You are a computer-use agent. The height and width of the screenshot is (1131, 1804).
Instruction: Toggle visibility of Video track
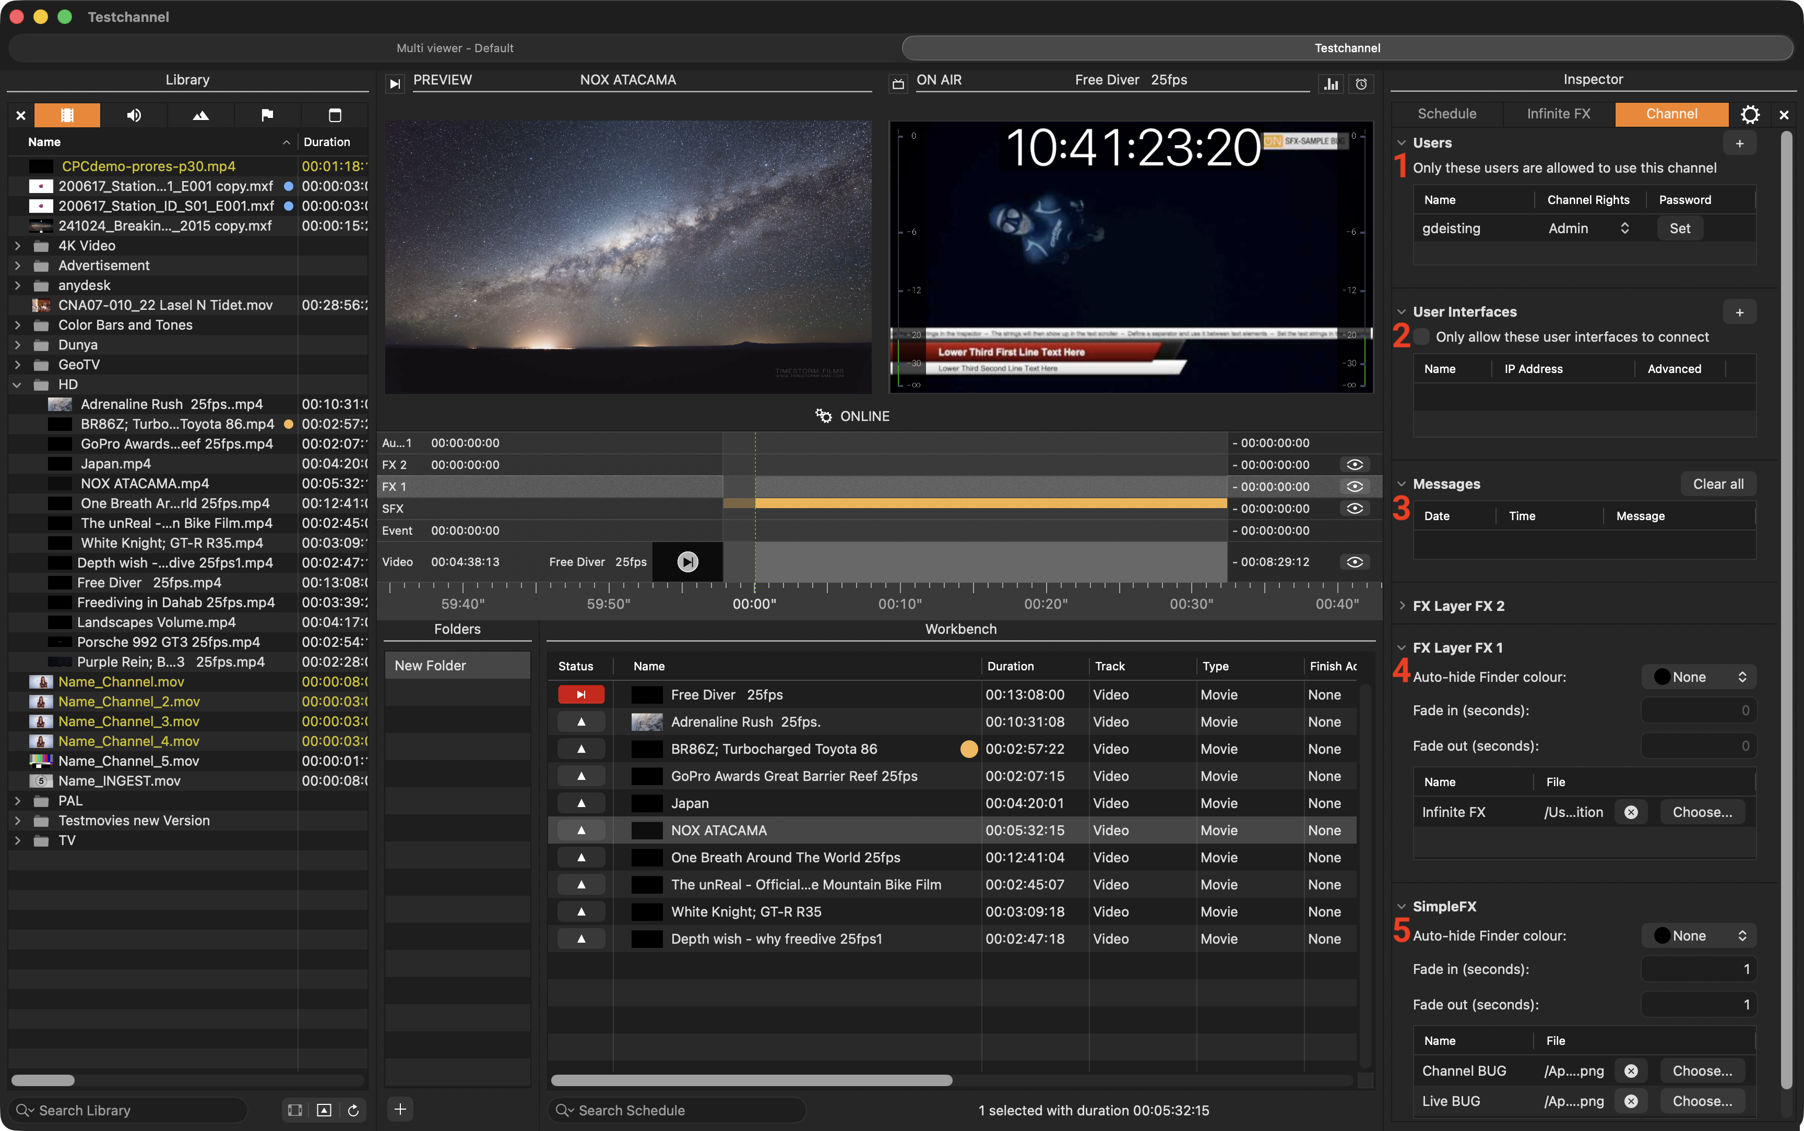tap(1355, 562)
